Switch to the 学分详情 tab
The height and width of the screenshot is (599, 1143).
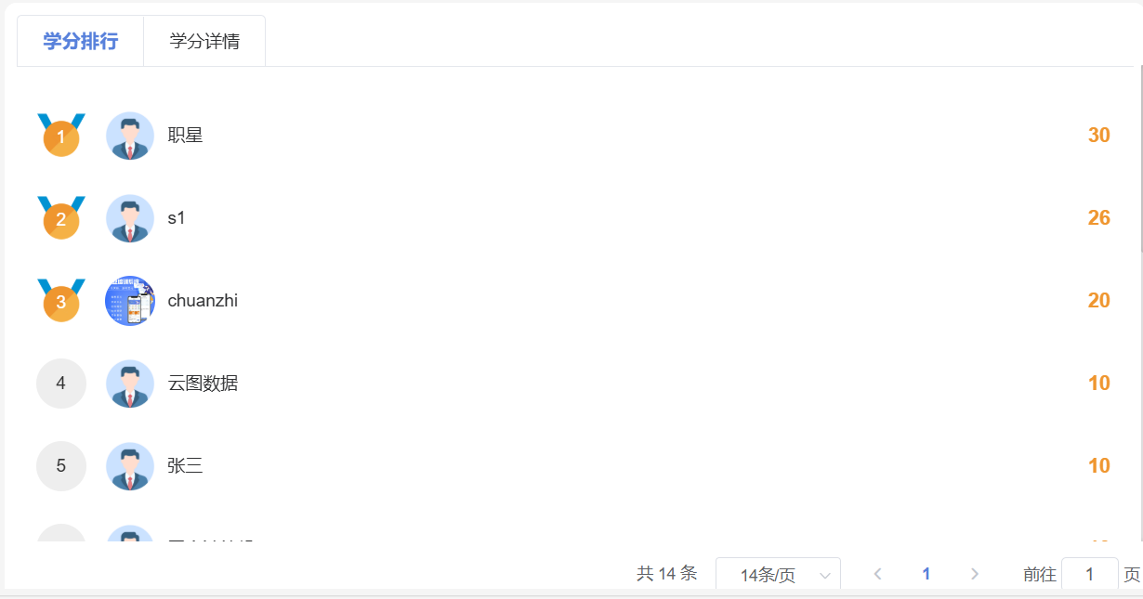[204, 42]
